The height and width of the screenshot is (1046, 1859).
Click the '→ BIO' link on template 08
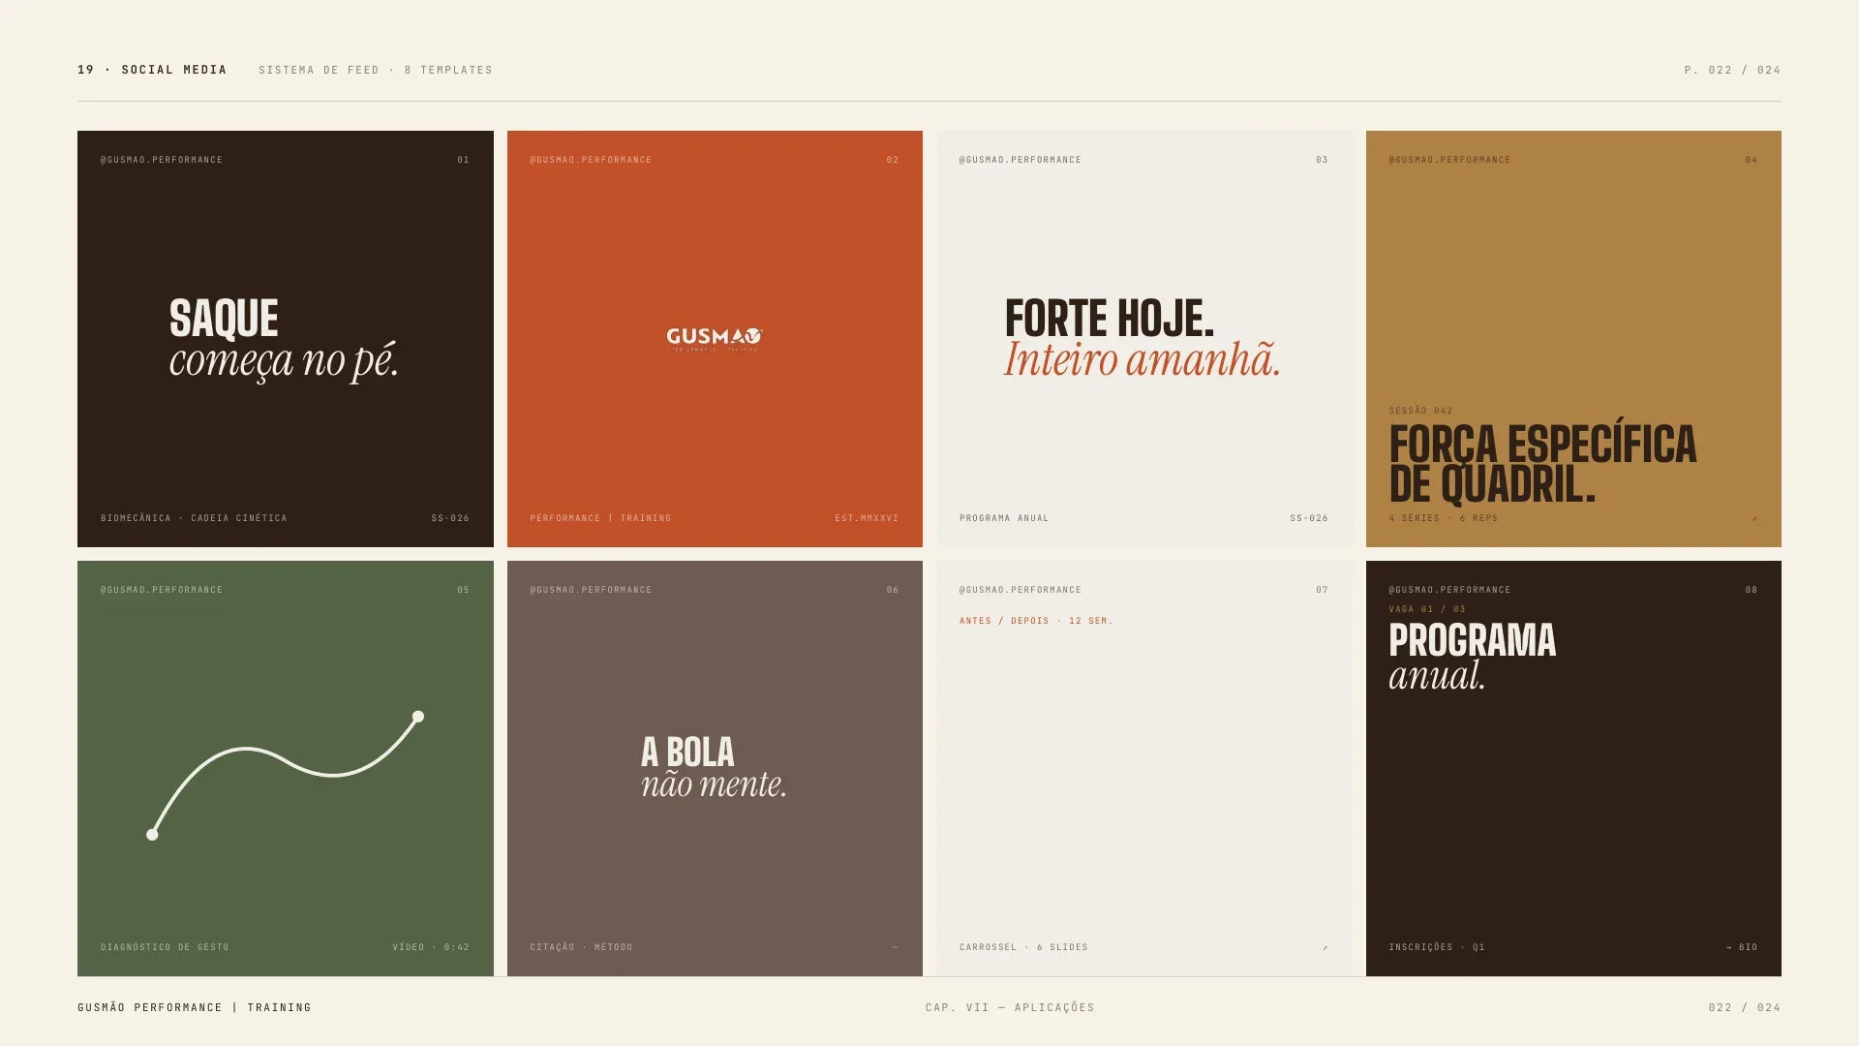[1742, 947]
